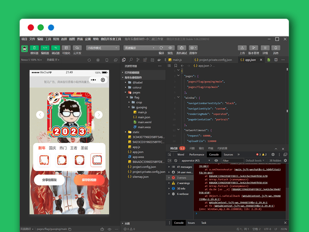The image size is (309, 232).
Task: Open the 小程序模式 mode dropdown
Action: 103,48
